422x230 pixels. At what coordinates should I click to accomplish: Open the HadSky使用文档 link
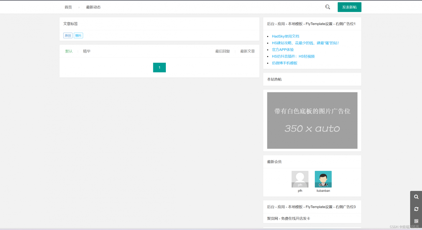pyautogui.click(x=286, y=36)
